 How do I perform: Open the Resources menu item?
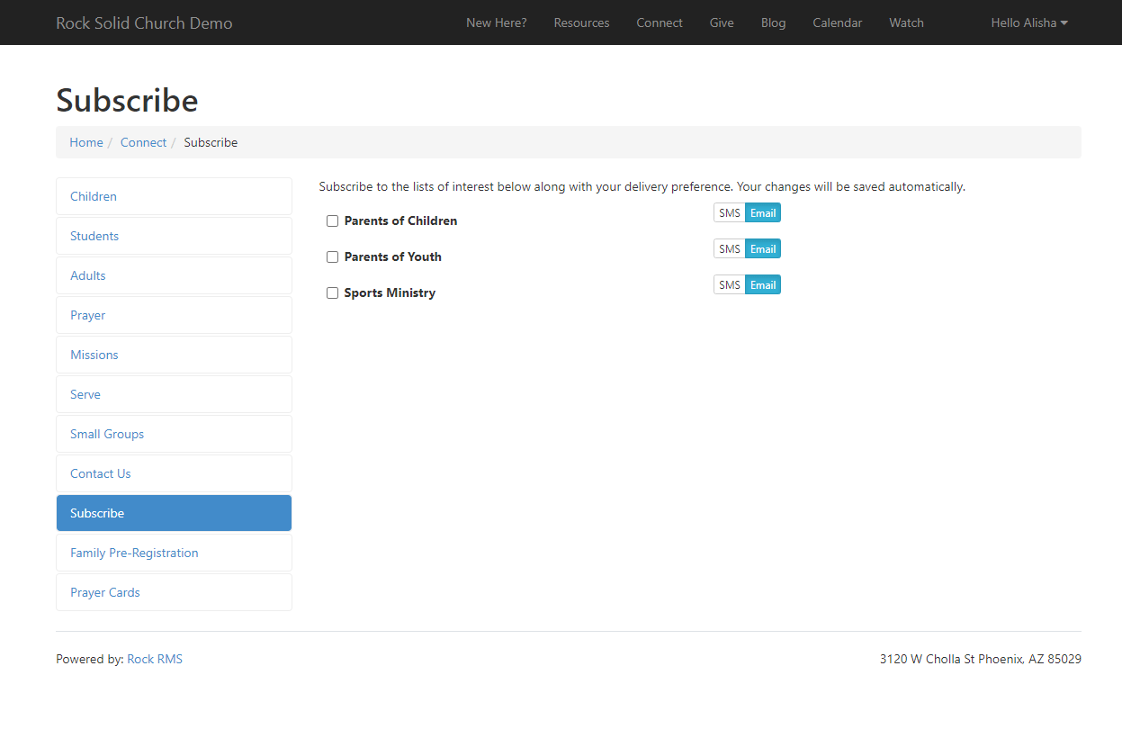click(581, 22)
